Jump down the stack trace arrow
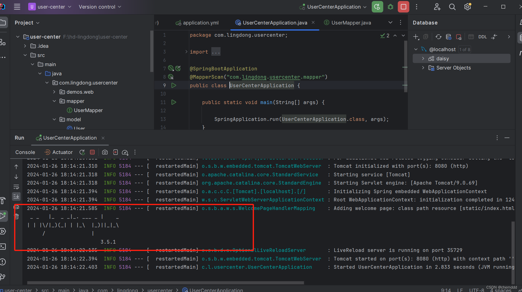Viewport: 522px width, 292px height. click(16, 177)
